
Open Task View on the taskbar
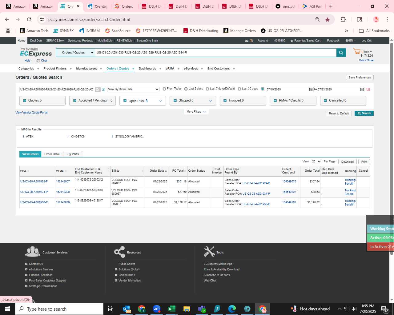[111, 309]
